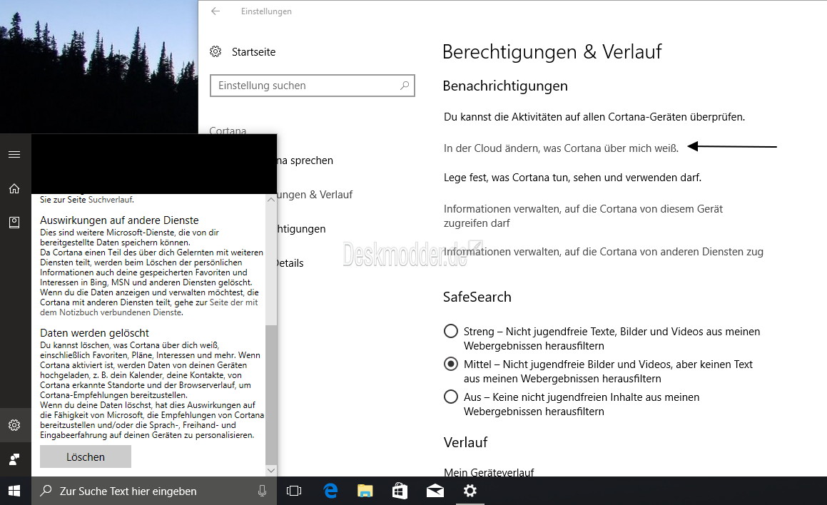Click the Mein Geräteverlauf label
Viewport: 827px width, 505px height.
click(x=489, y=472)
